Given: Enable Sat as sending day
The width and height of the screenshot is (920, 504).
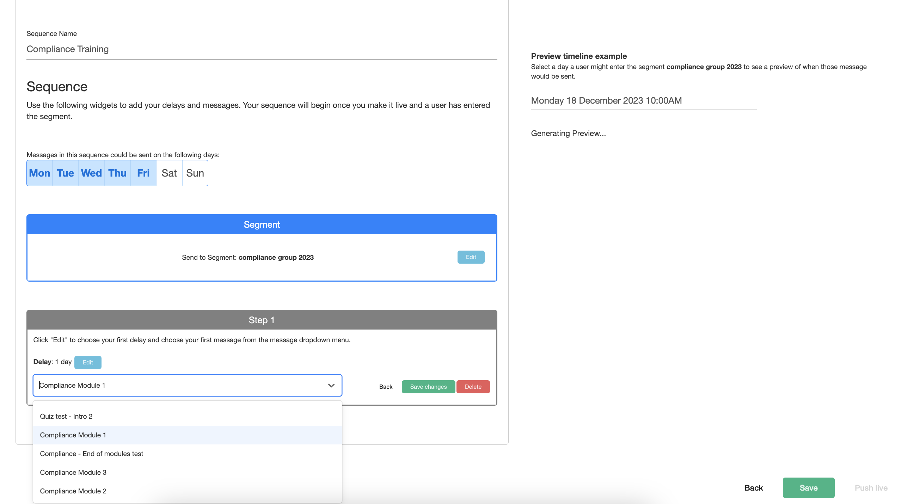Looking at the screenshot, I should point(169,173).
